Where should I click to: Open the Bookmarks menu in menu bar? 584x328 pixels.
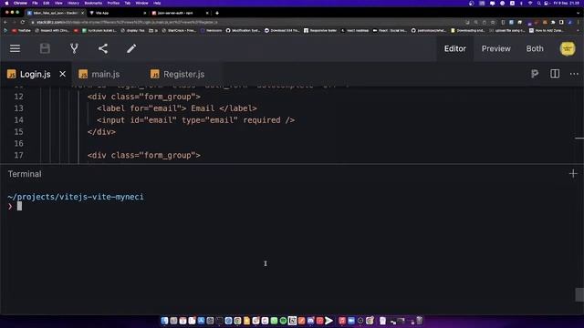[93, 3]
